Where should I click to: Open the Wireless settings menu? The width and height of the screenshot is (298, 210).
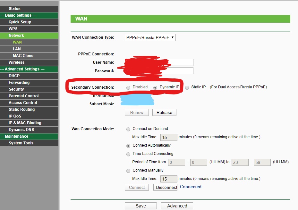click(16, 62)
